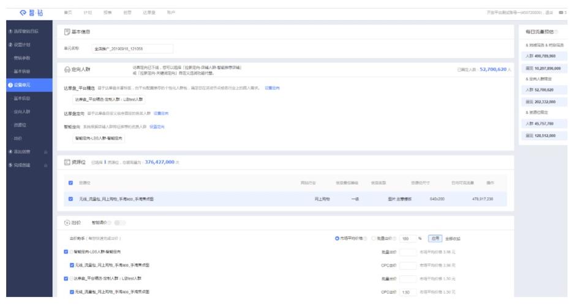Click the 640x200 size cell

coord(437,199)
